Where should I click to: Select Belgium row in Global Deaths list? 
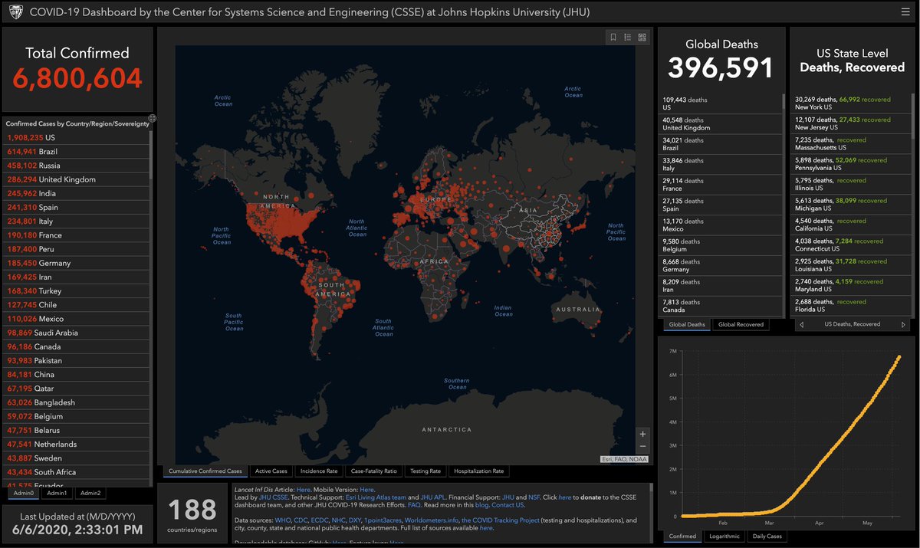(720, 245)
